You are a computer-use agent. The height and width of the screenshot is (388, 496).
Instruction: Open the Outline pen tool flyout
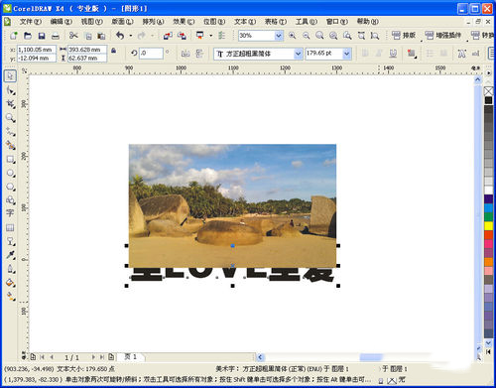pyautogui.click(x=10, y=269)
